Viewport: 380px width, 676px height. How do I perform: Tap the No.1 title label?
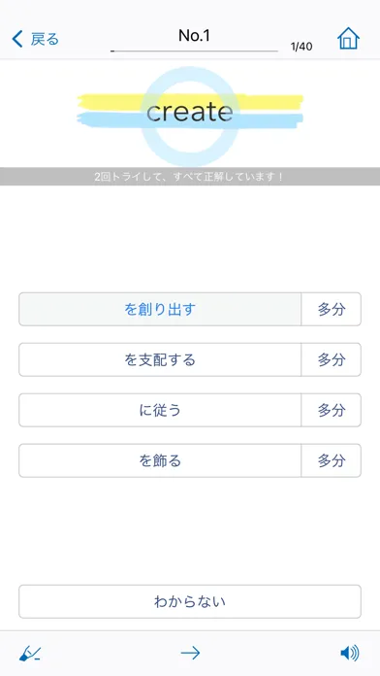pyautogui.click(x=194, y=36)
